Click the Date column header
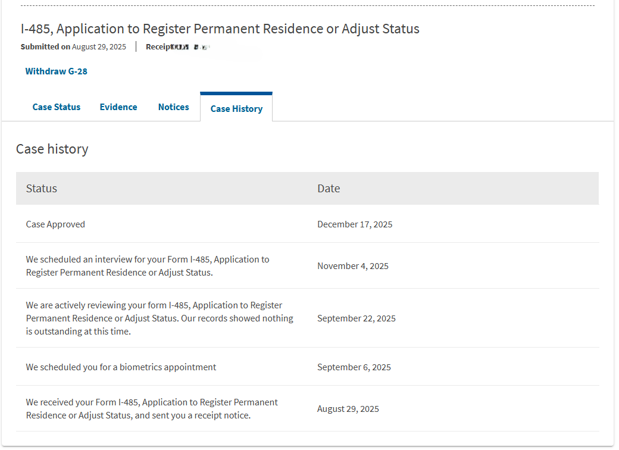Screen dimensions: 619x450 329,189
